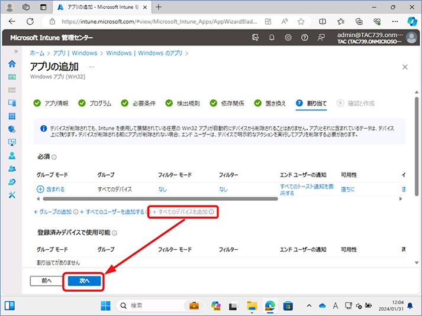
Task: Click the vertical scrollbar of the blade
Action: 417,146
